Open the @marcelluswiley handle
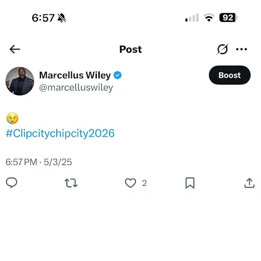This screenshot has height=261, width=261. [x=76, y=88]
